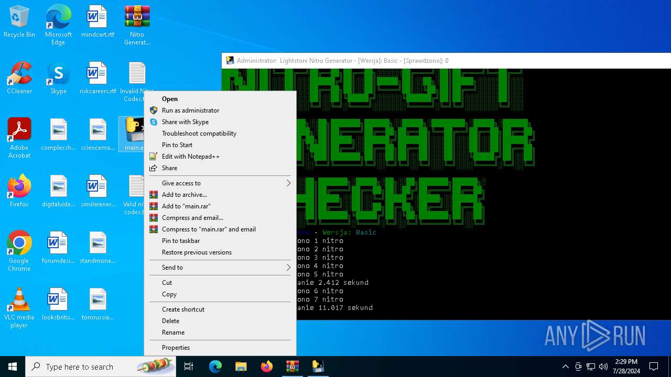Open Properties from context menu
Image resolution: width=671 pixels, height=377 pixels.
pos(220,348)
